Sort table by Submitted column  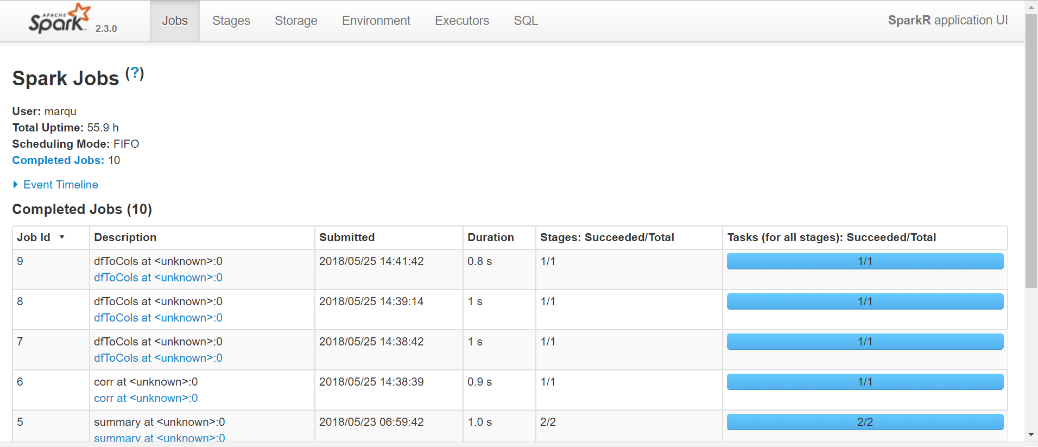click(389, 237)
